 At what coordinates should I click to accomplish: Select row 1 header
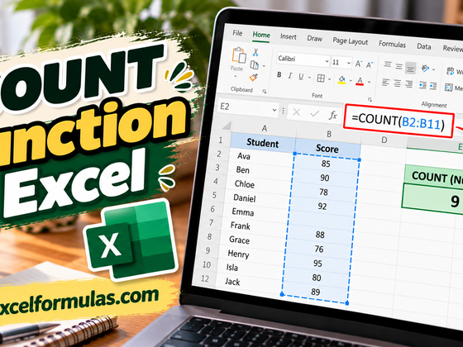tap(220, 140)
